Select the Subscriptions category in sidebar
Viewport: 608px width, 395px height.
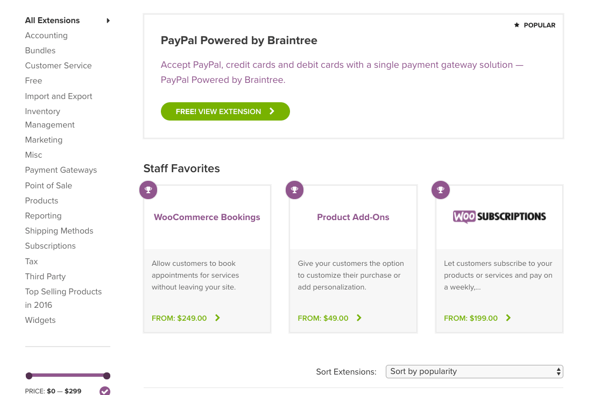pos(50,246)
